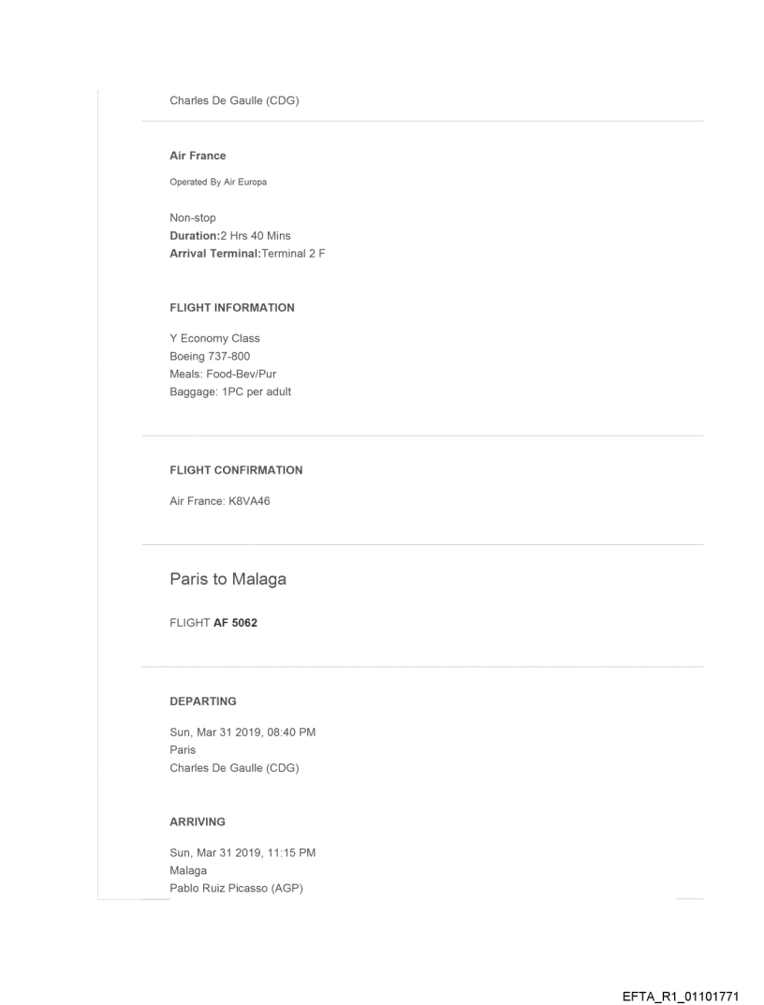Click the Air France airline heading

click(198, 156)
